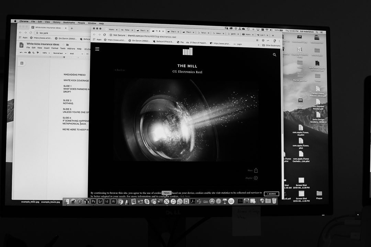Reload the themill.com page
Image resolution: width=371 pixels, height=247 pixels.
(104, 35)
